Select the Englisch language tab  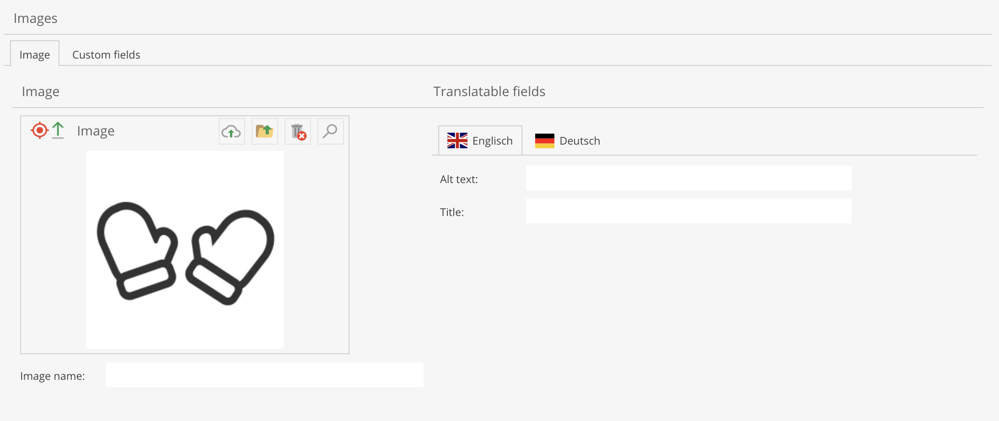[x=480, y=141]
